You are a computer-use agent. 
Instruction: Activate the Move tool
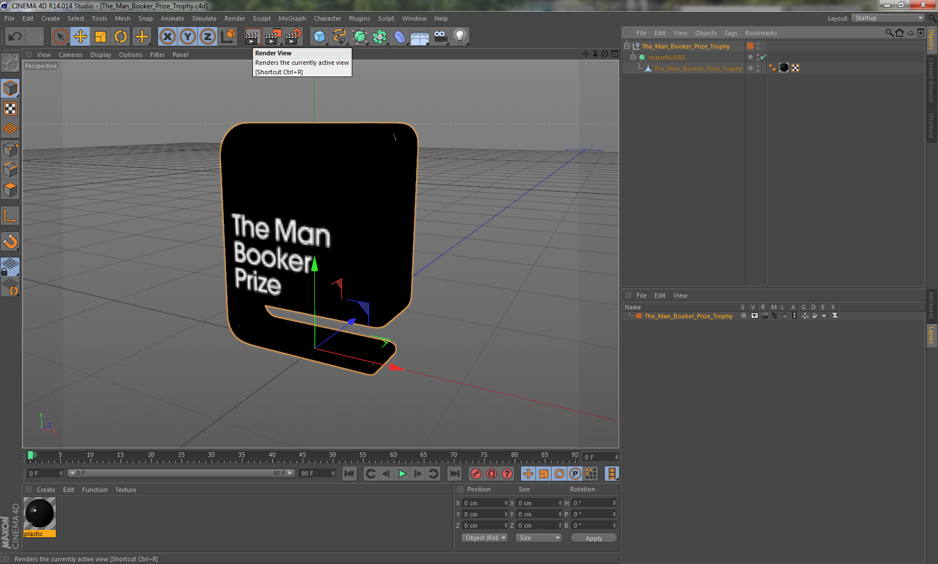(x=80, y=37)
